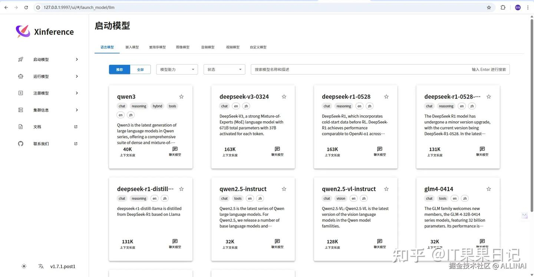Select the 推荐 filter toggle
Viewport: 534px width, 277px height.
[x=119, y=69]
